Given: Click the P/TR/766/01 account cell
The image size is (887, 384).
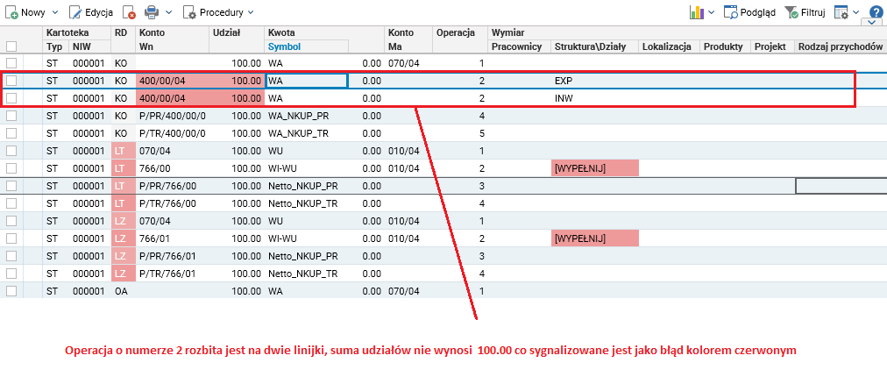Looking at the screenshot, I should (173, 274).
